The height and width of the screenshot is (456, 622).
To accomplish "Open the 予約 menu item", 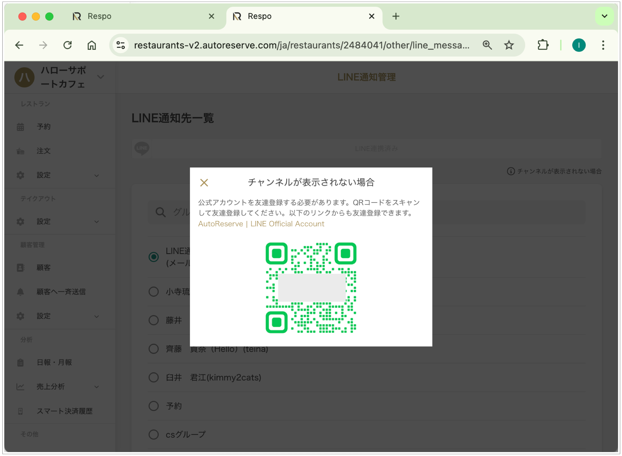I will click(43, 126).
